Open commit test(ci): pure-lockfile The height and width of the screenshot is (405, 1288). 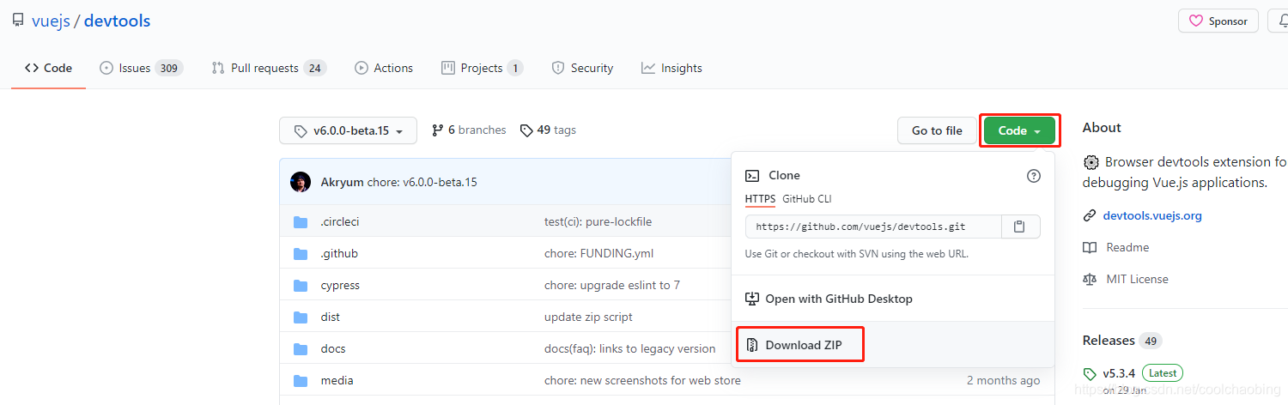[x=598, y=222]
